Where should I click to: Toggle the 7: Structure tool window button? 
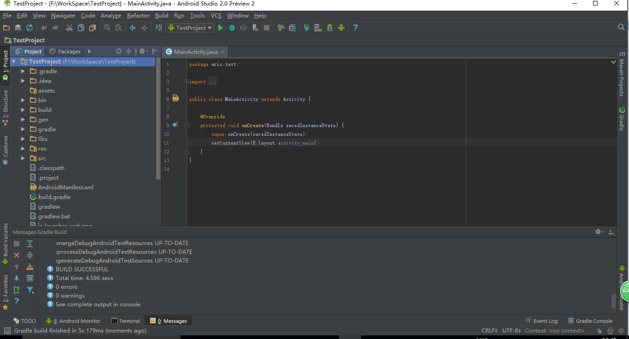coord(5,108)
